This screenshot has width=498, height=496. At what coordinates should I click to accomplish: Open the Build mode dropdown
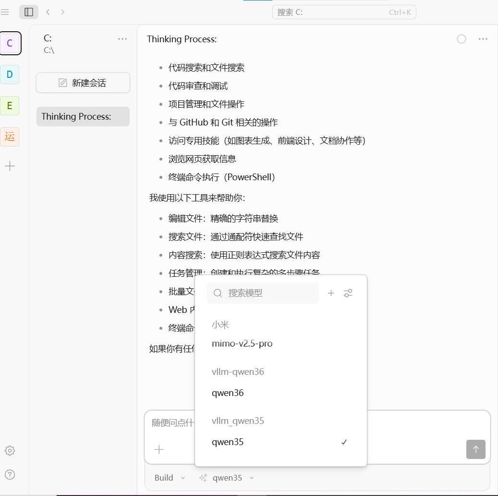coord(170,478)
